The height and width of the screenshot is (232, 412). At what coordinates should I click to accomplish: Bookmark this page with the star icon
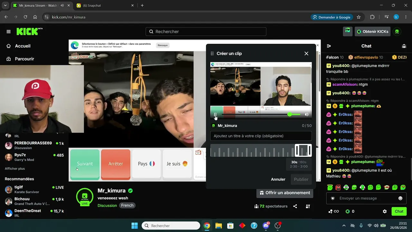pos(359,17)
